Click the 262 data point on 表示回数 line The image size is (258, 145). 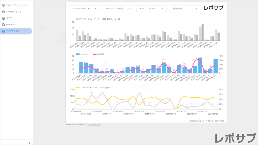(x=164, y=62)
